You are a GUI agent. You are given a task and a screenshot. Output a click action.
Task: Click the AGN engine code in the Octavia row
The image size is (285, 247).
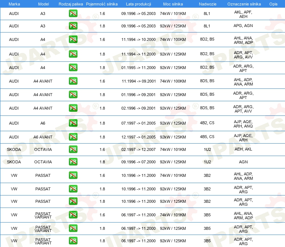(243, 162)
